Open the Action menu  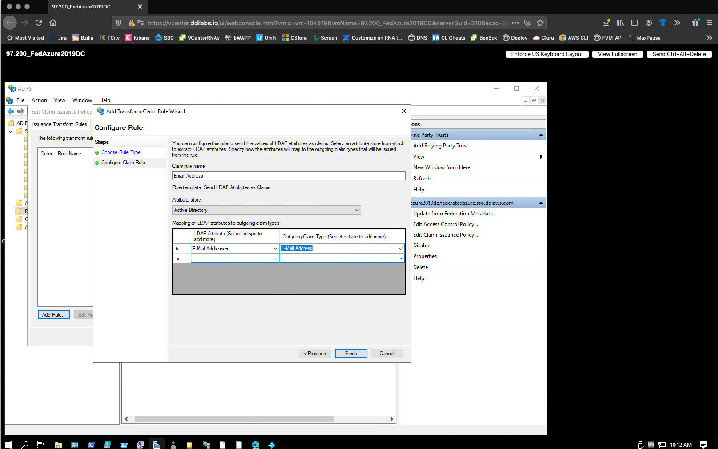39,100
